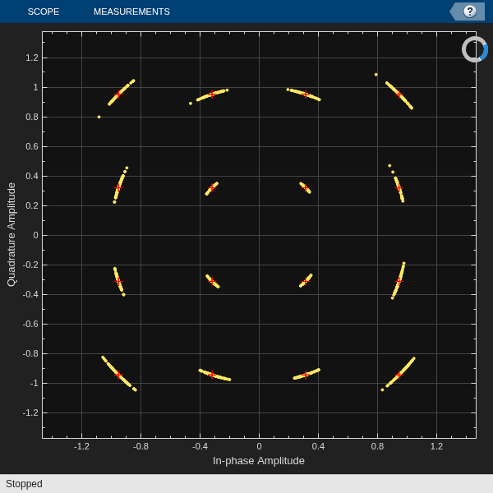Open the SCOPE tab
Viewport: 493px width, 493px height.
(44, 12)
